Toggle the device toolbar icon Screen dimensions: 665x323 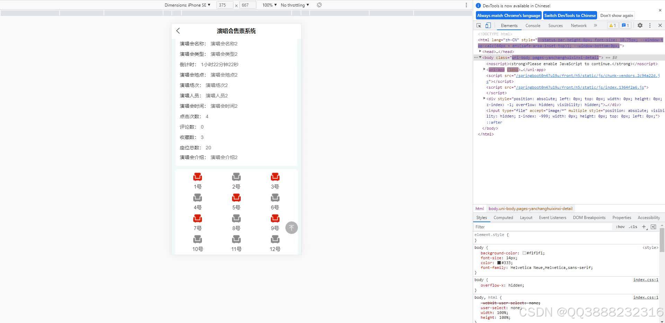[488, 26]
